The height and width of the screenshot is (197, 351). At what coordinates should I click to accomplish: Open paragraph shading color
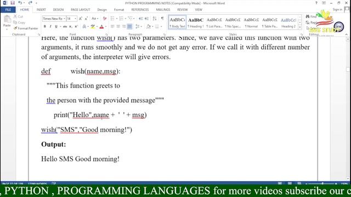point(149,27)
